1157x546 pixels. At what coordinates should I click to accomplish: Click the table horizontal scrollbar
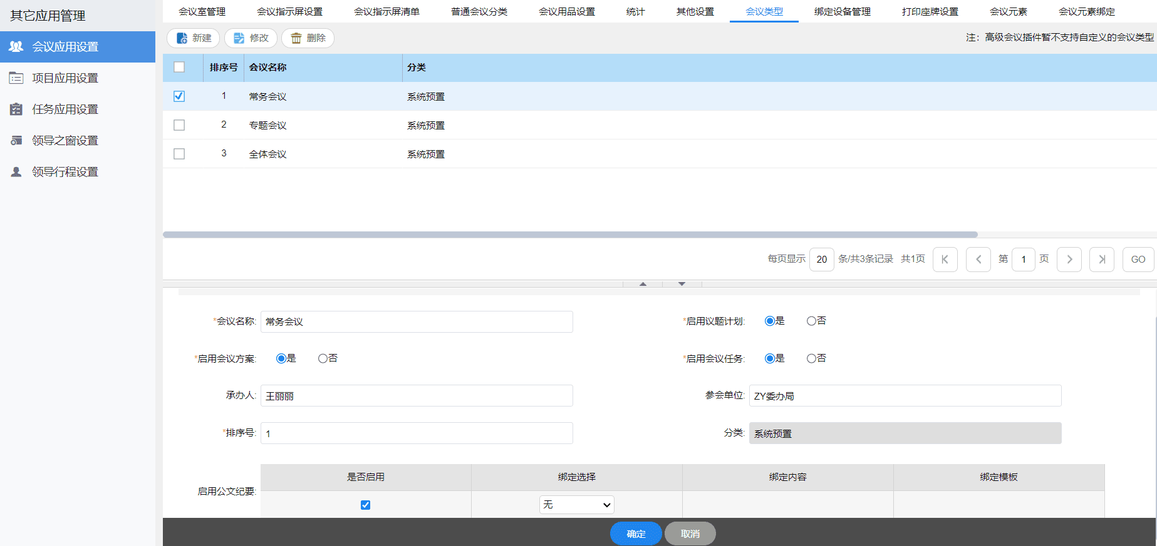point(570,235)
